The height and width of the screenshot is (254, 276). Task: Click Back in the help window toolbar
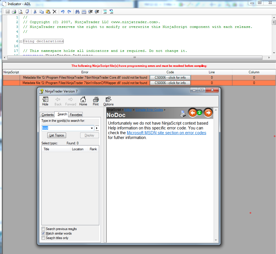point(58,101)
